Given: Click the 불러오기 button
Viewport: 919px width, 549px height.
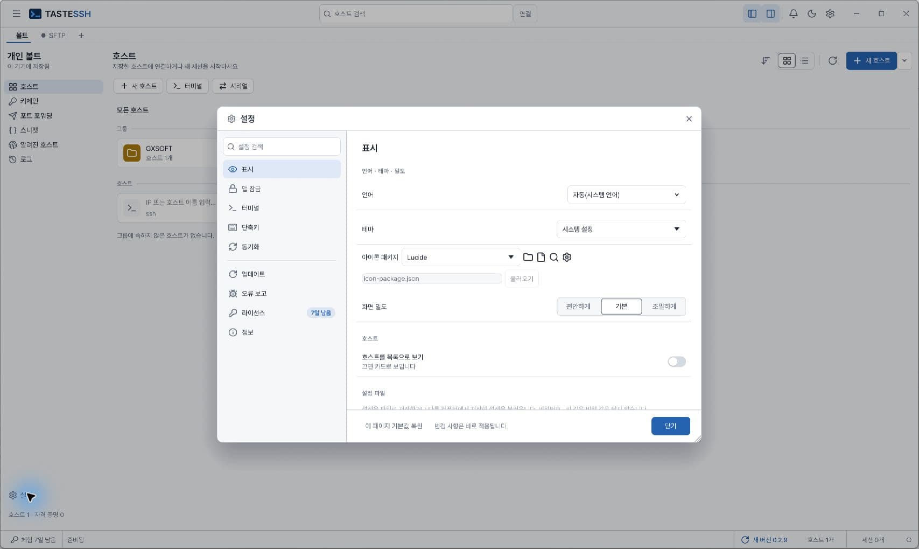Looking at the screenshot, I should click(x=521, y=279).
